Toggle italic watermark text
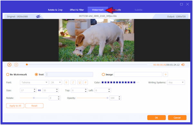 pyautogui.click(x=73, y=82)
